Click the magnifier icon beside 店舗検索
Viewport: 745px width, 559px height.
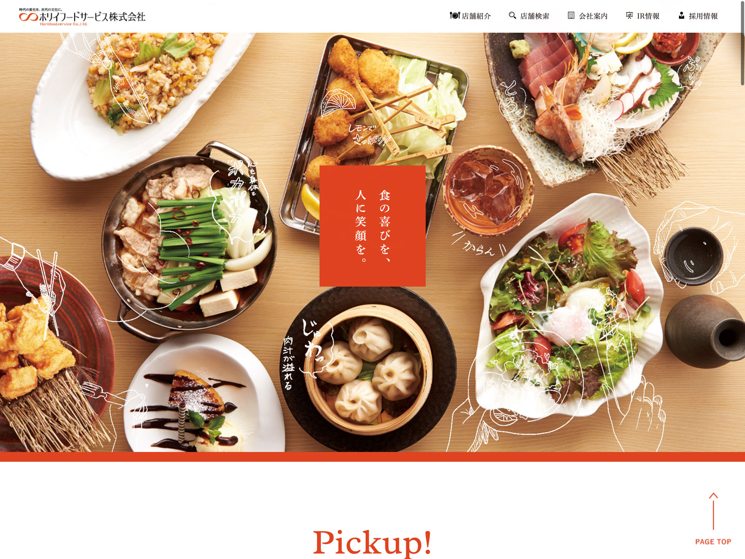coord(512,15)
